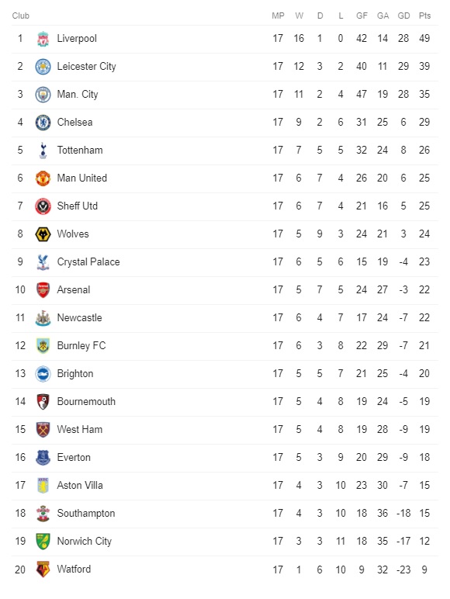Click the Pts column header

click(424, 16)
